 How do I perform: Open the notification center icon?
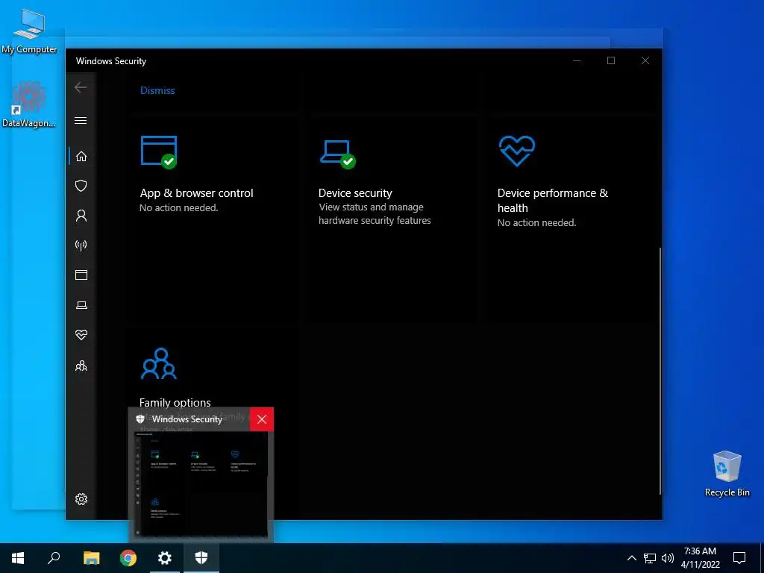739,558
